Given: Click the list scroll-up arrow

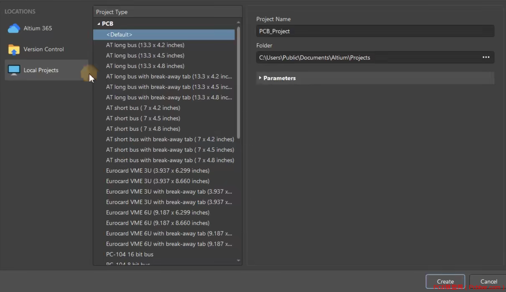Looking at the screenshot, I should pyautogui.click(x=239, y=22).
